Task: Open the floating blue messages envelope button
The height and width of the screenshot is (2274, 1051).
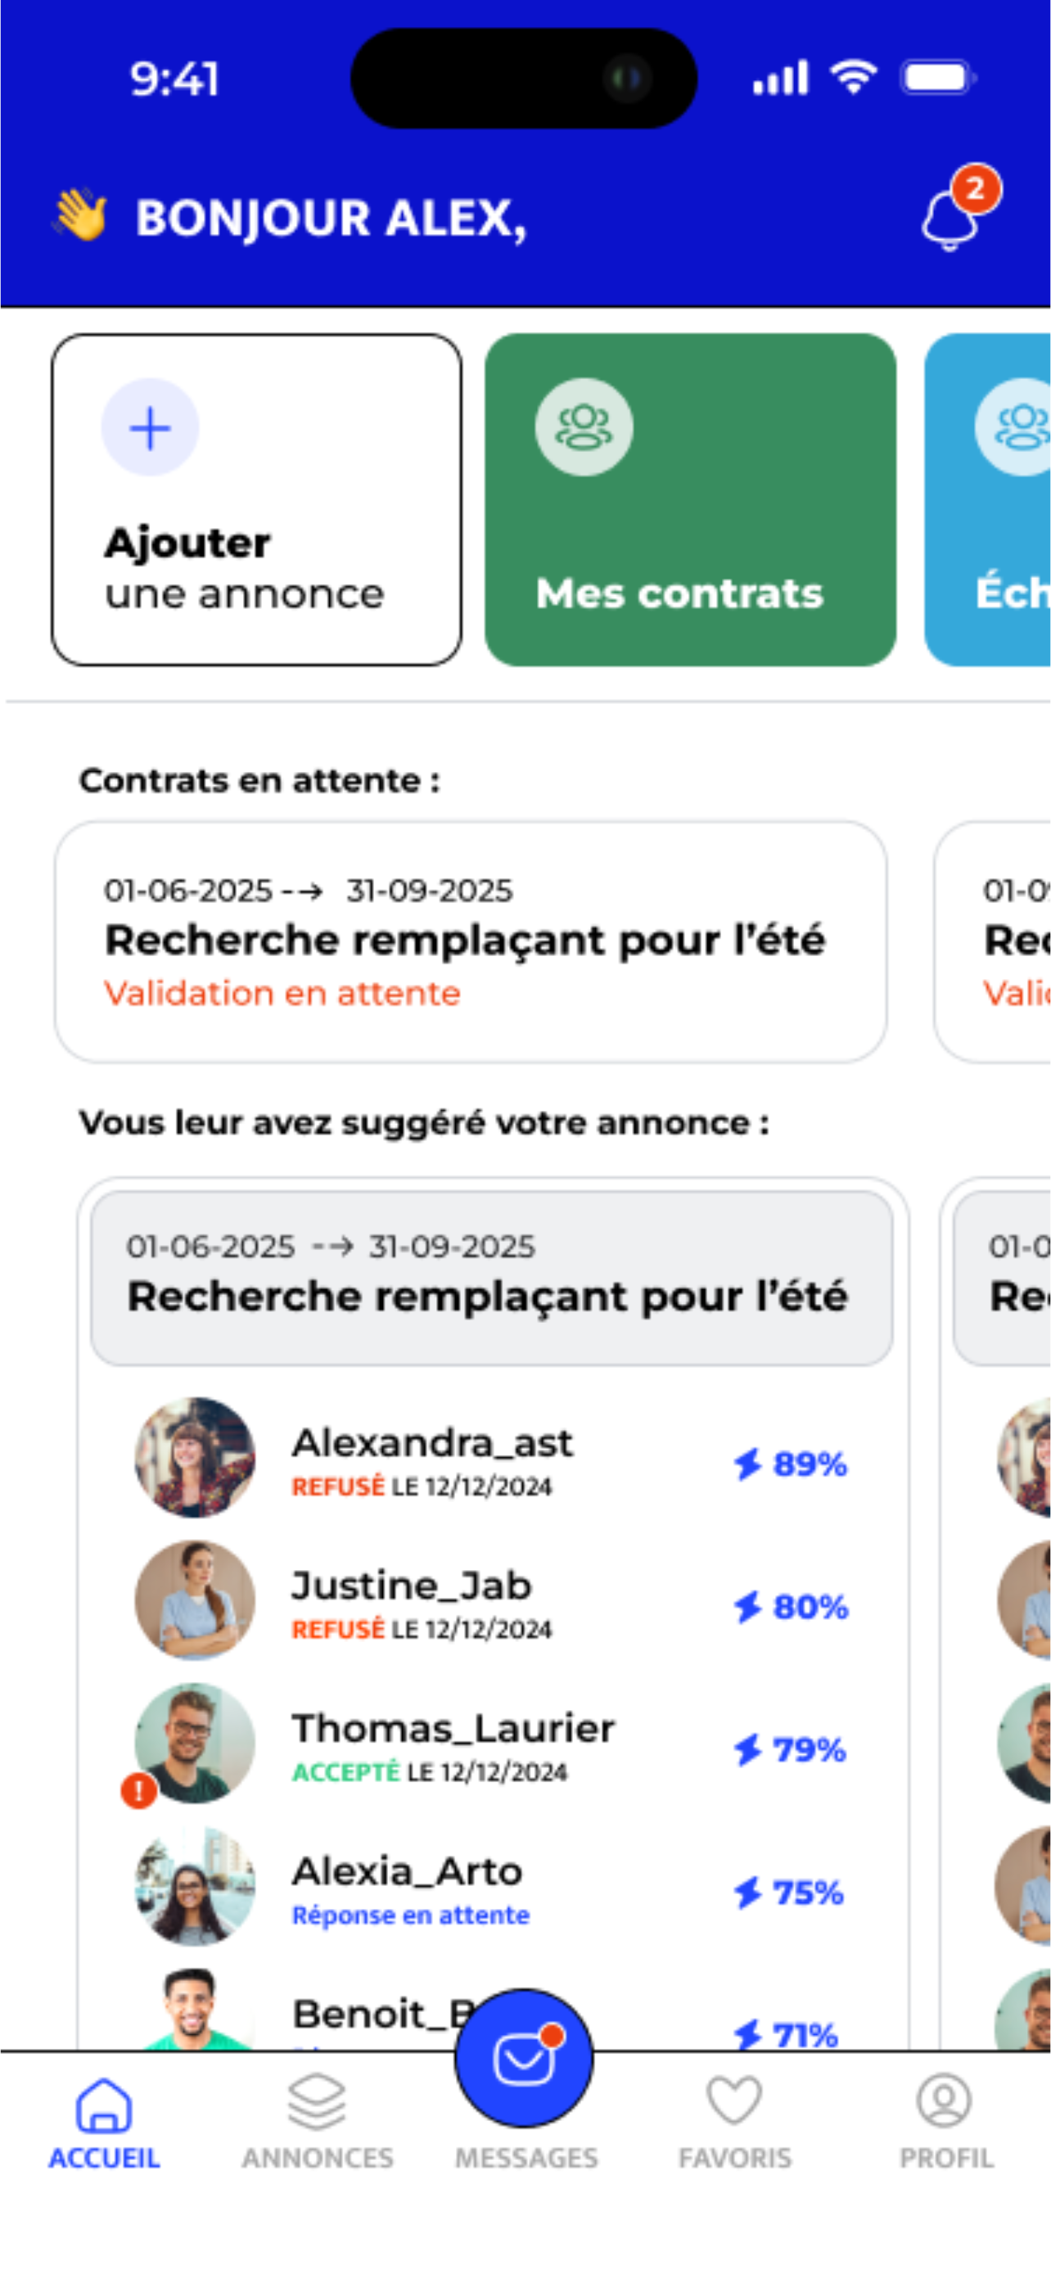Action: (524, 2059)
